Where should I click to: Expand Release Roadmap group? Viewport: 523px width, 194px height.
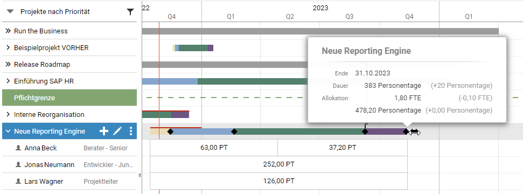point(8,65)
